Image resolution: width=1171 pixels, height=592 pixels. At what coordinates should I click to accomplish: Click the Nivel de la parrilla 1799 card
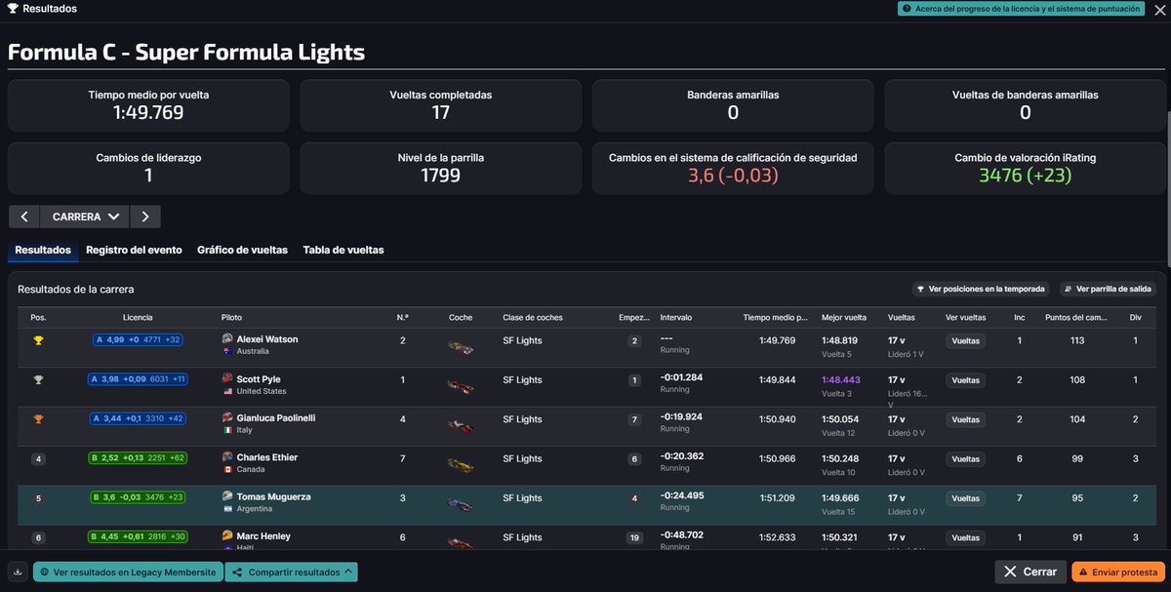pyautogui.click(x=440, y=169)
